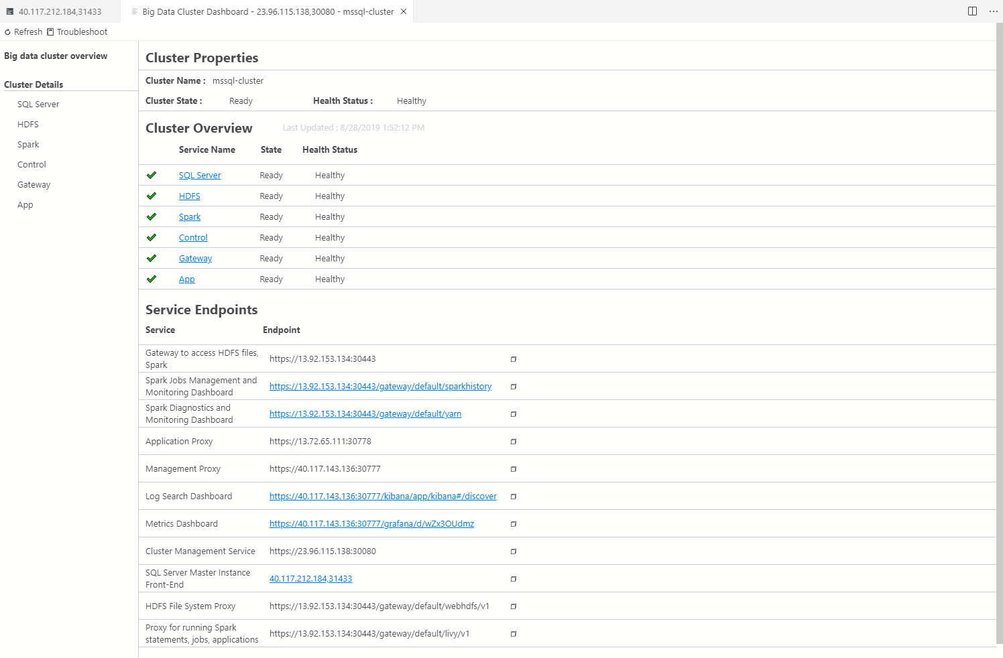Close the Big Data Cluster Dashboard tab
Screen dimensions: 1003x658
click(404, 11)
